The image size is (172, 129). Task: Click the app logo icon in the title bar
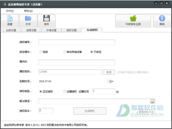point(5,4)
